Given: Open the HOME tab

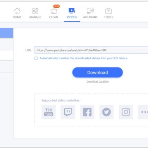Looking at the screenshot, I should [17, 13].
